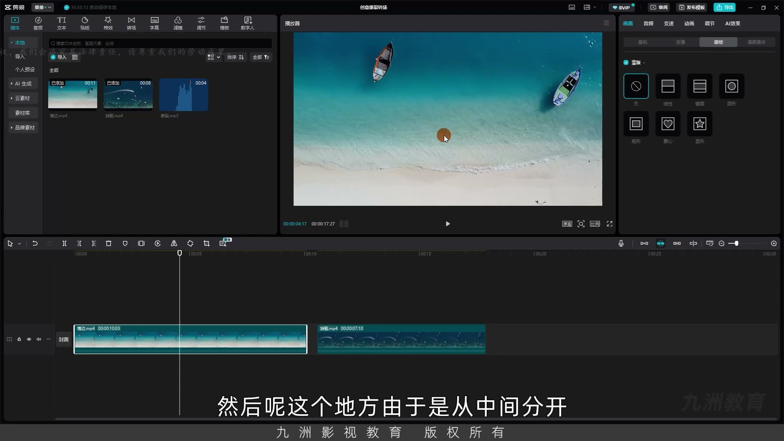This screenshot has width=784, height=441.
Task: Toggle clip linkage icon
Action: coord(677,243)
